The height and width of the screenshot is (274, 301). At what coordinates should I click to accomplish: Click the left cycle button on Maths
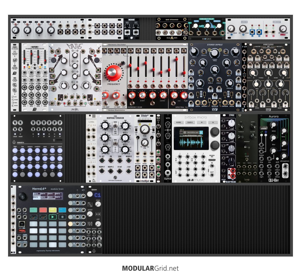click(x=54, y=60)
